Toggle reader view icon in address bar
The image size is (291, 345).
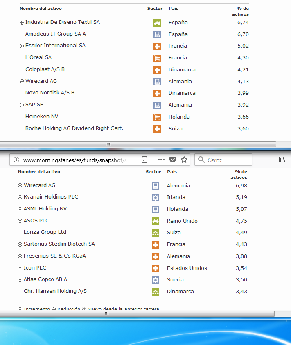coord(144,160)
